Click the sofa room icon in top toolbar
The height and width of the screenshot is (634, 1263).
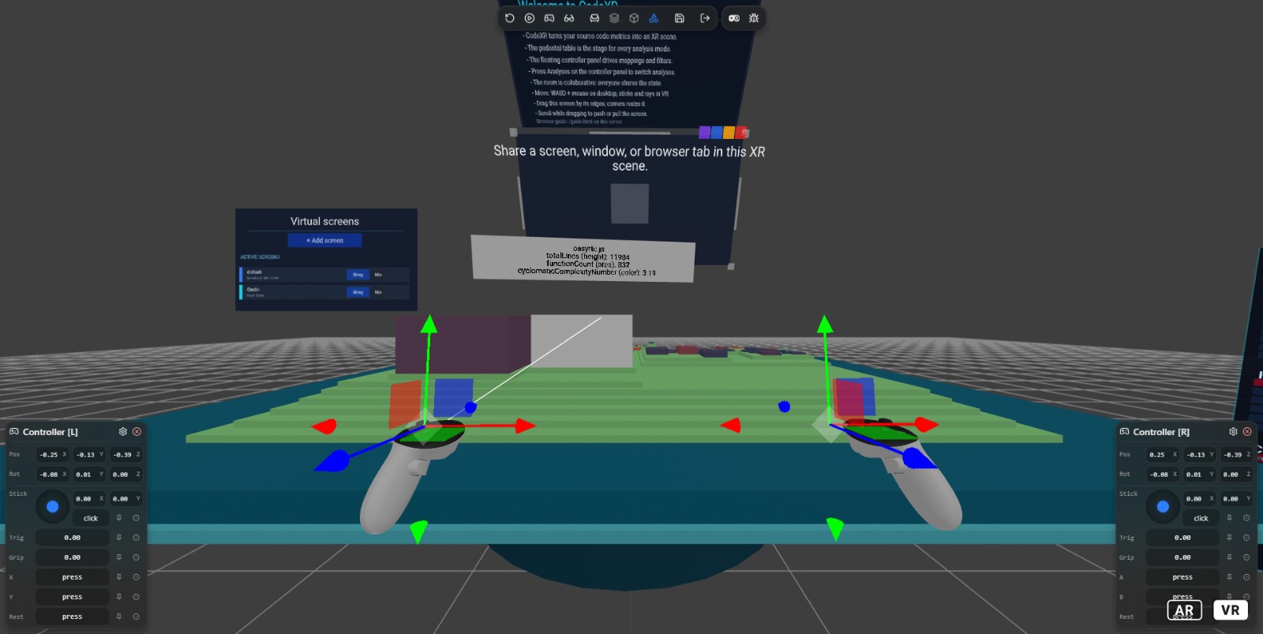[594, 18]
